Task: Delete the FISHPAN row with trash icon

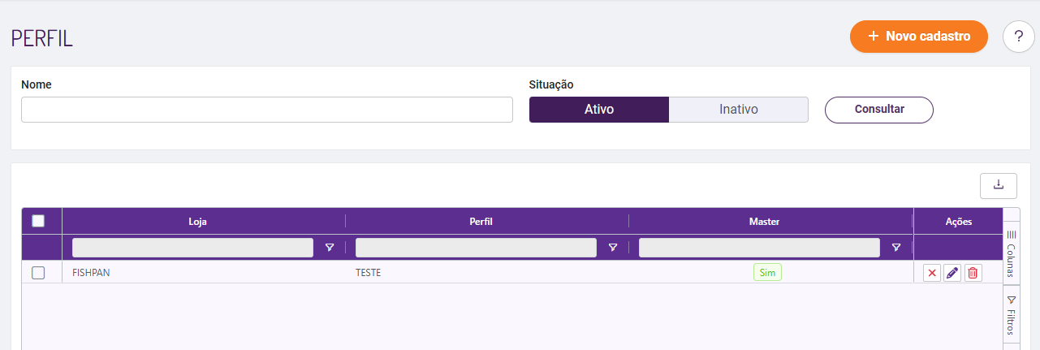Action: coord(973,273)
